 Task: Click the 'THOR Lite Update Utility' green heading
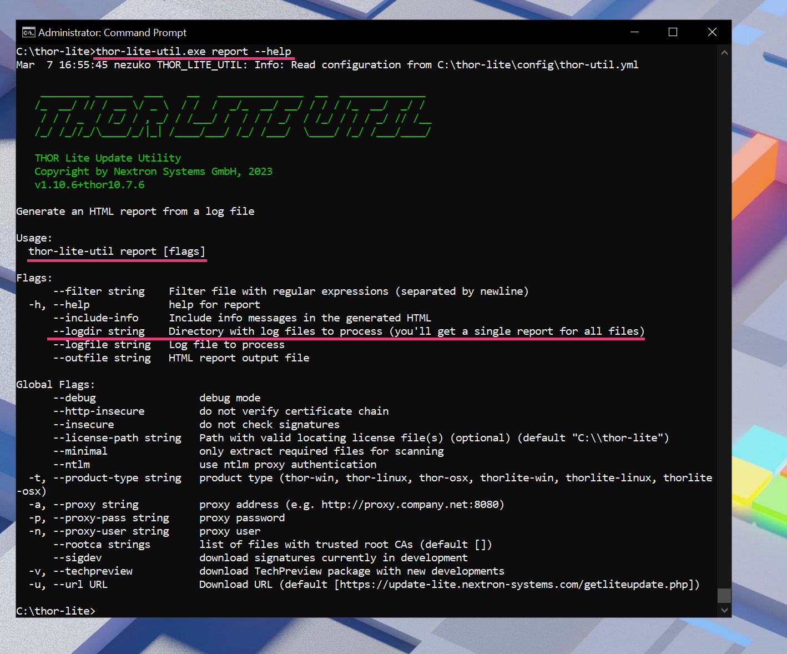pyautogui.click(x=108, y=158)
